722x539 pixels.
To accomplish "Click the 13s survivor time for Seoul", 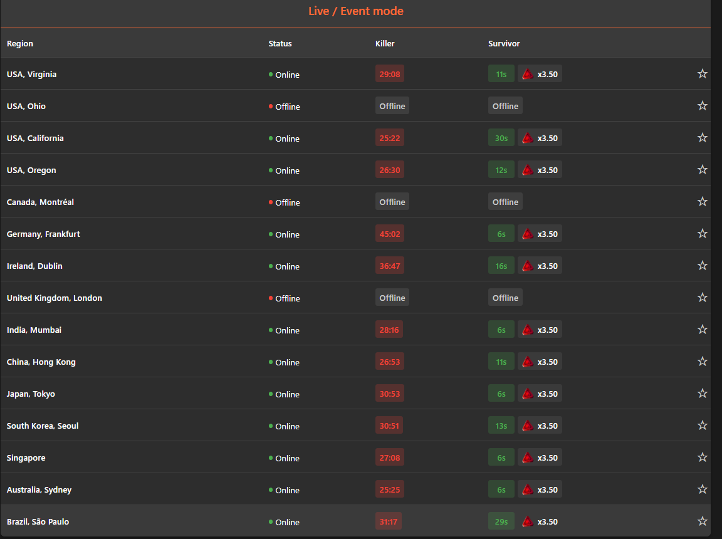I will [501, 426].
